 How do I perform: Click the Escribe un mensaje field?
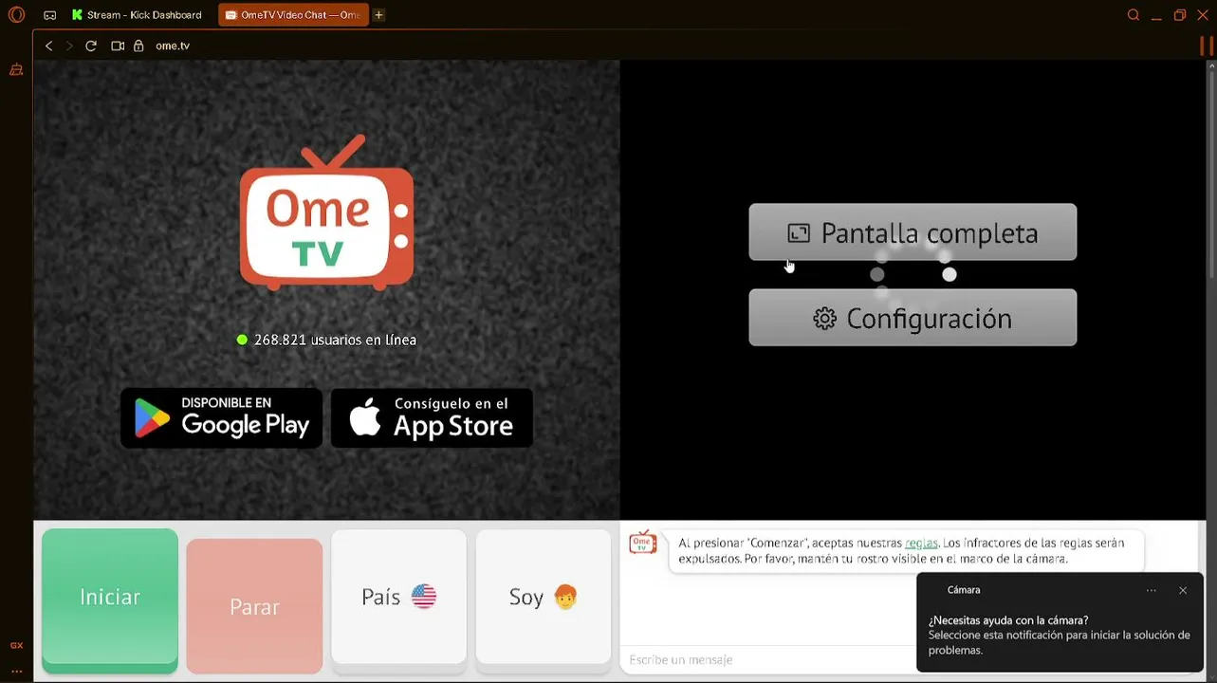pos(768,659)
